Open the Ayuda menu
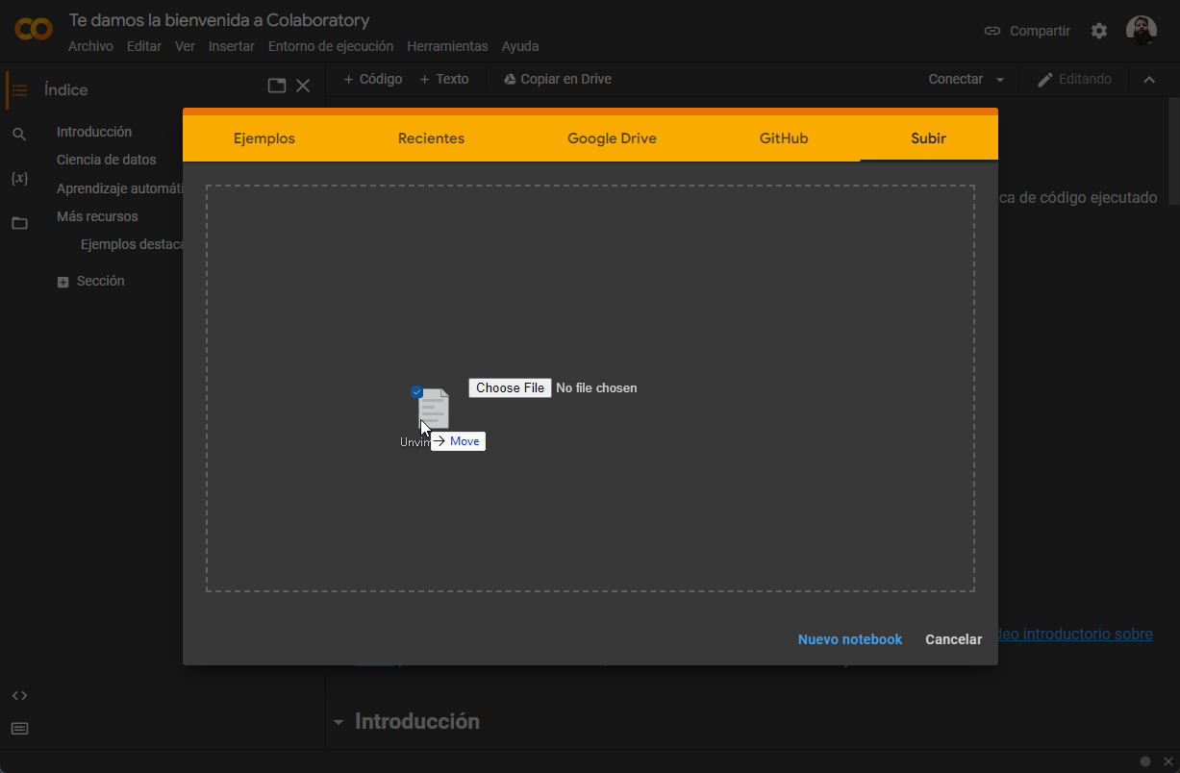This screenshot has height=773, width=1180. tap(520, 46)
